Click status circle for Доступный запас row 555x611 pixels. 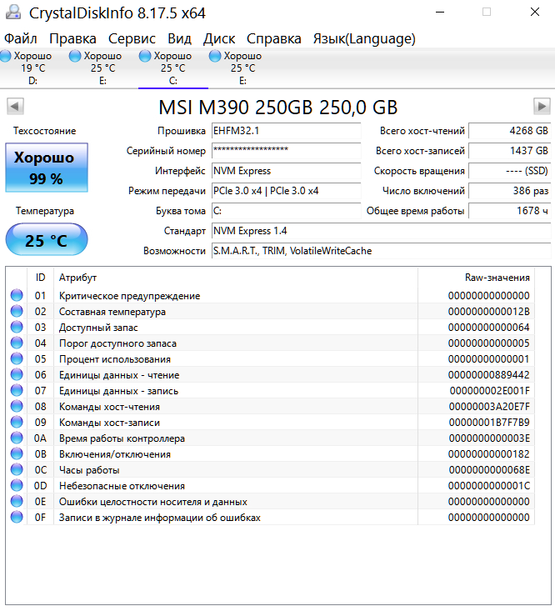(x=17, y=327)
